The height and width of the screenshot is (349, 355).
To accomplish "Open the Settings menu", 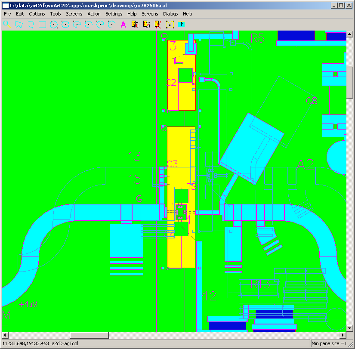I will (114, 14).
